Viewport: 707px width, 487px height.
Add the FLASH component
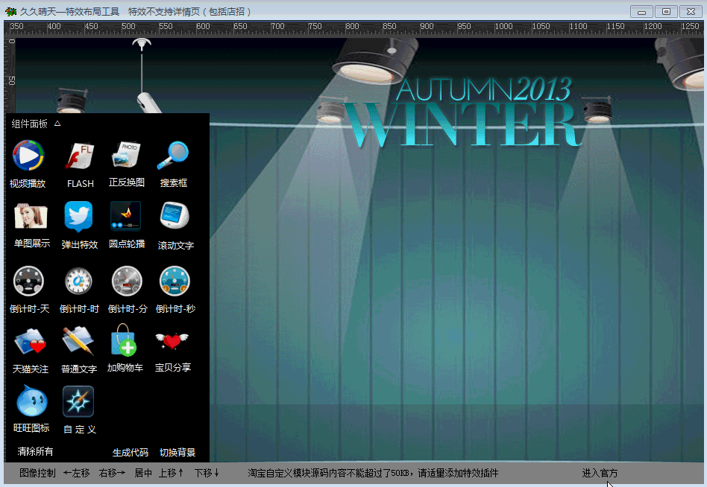pos(80,156)
